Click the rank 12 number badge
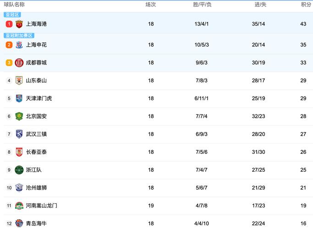The image size is (313, 229). [9, 224]
